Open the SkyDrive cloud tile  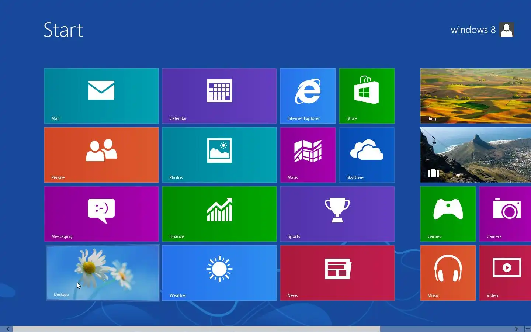tap(367, 155)
